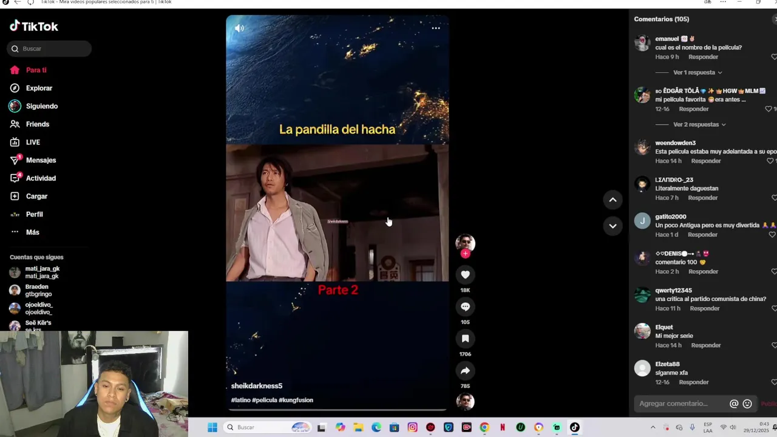Like weendowden3's comment with heart

click(x=770, y=161)
